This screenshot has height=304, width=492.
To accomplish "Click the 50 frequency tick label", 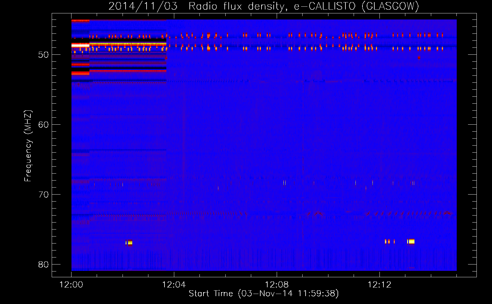I will point(43,55).
